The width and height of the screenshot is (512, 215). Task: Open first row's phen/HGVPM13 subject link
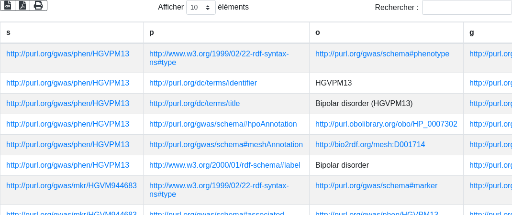pos(67,54)
